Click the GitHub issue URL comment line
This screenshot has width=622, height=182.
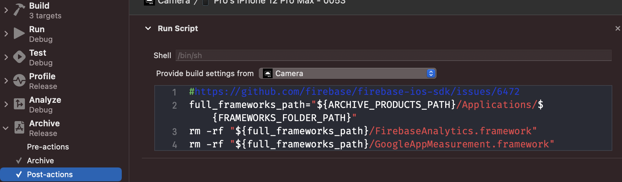point(354,92)
